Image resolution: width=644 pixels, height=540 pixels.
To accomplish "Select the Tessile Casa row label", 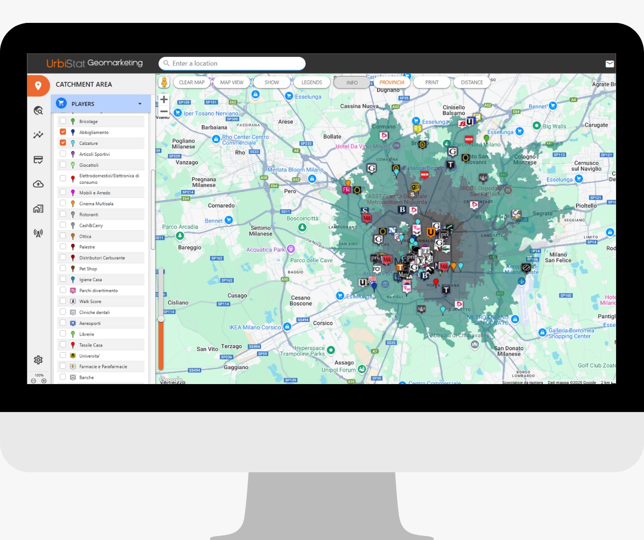I will [91, 345].
